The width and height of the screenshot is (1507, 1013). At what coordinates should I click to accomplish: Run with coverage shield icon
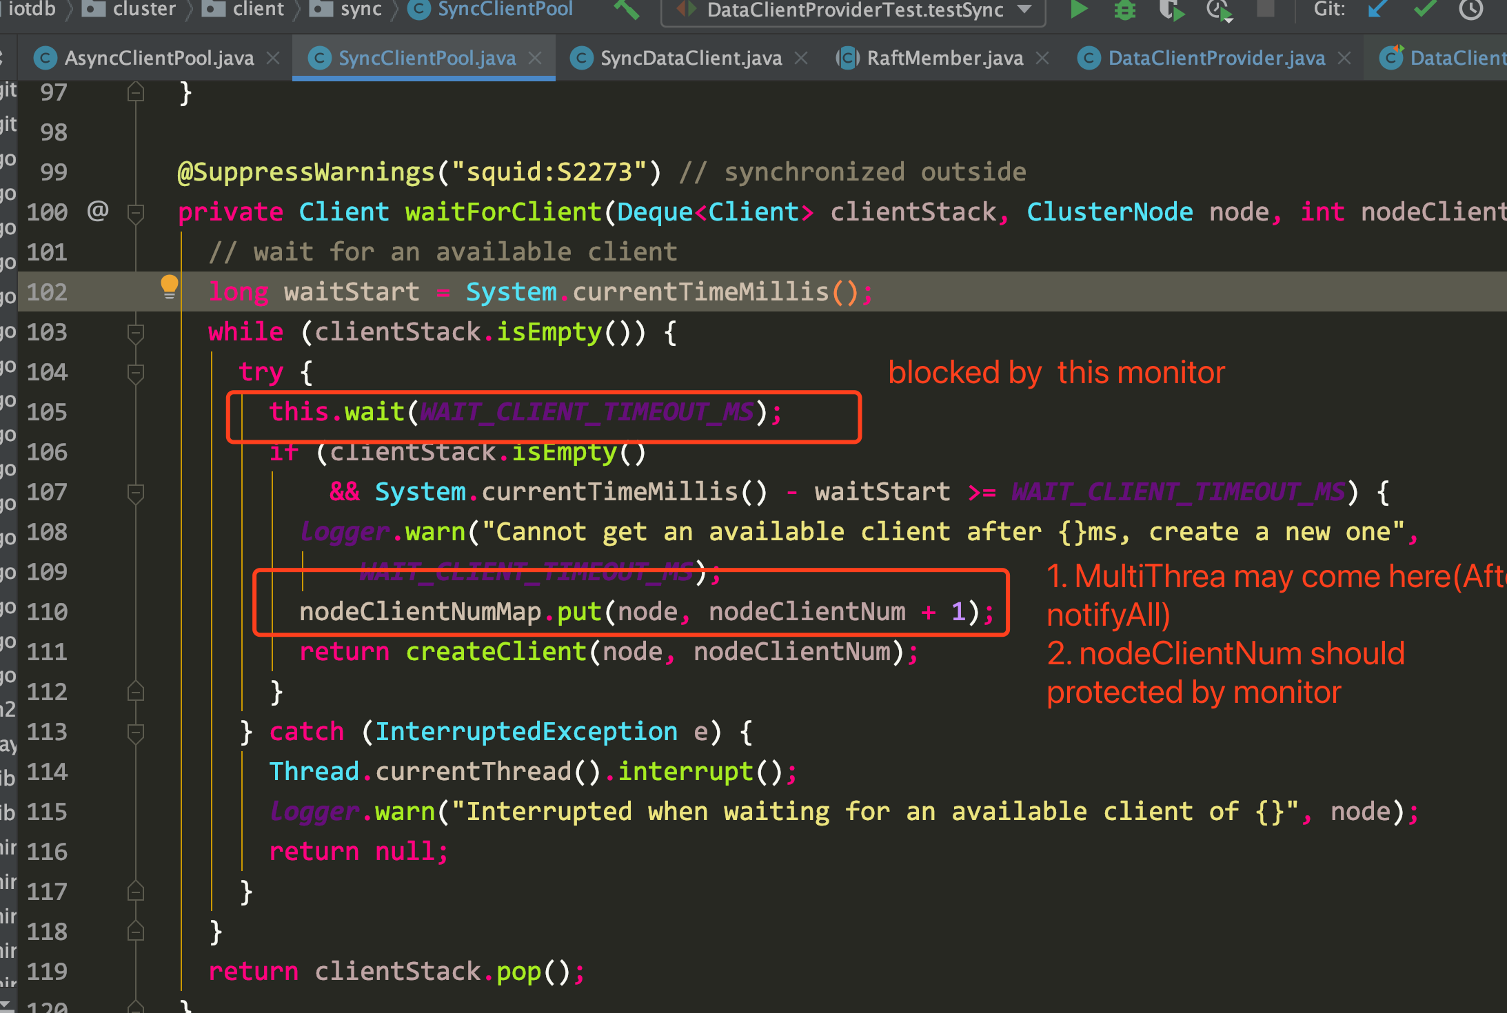click(x=1171, y=10)
